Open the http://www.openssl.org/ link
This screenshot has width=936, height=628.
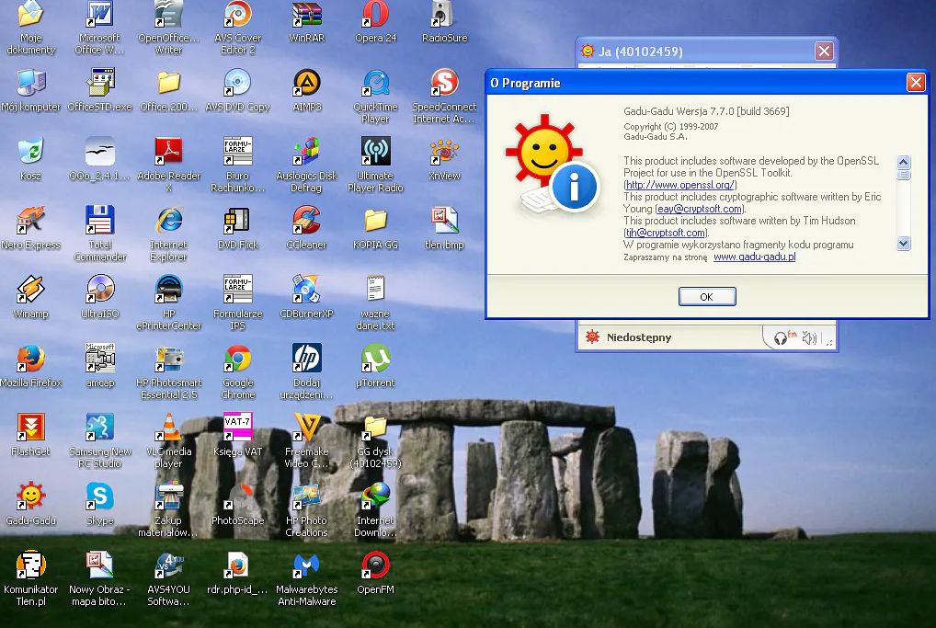pyautogui.click(x=679, y=185)
